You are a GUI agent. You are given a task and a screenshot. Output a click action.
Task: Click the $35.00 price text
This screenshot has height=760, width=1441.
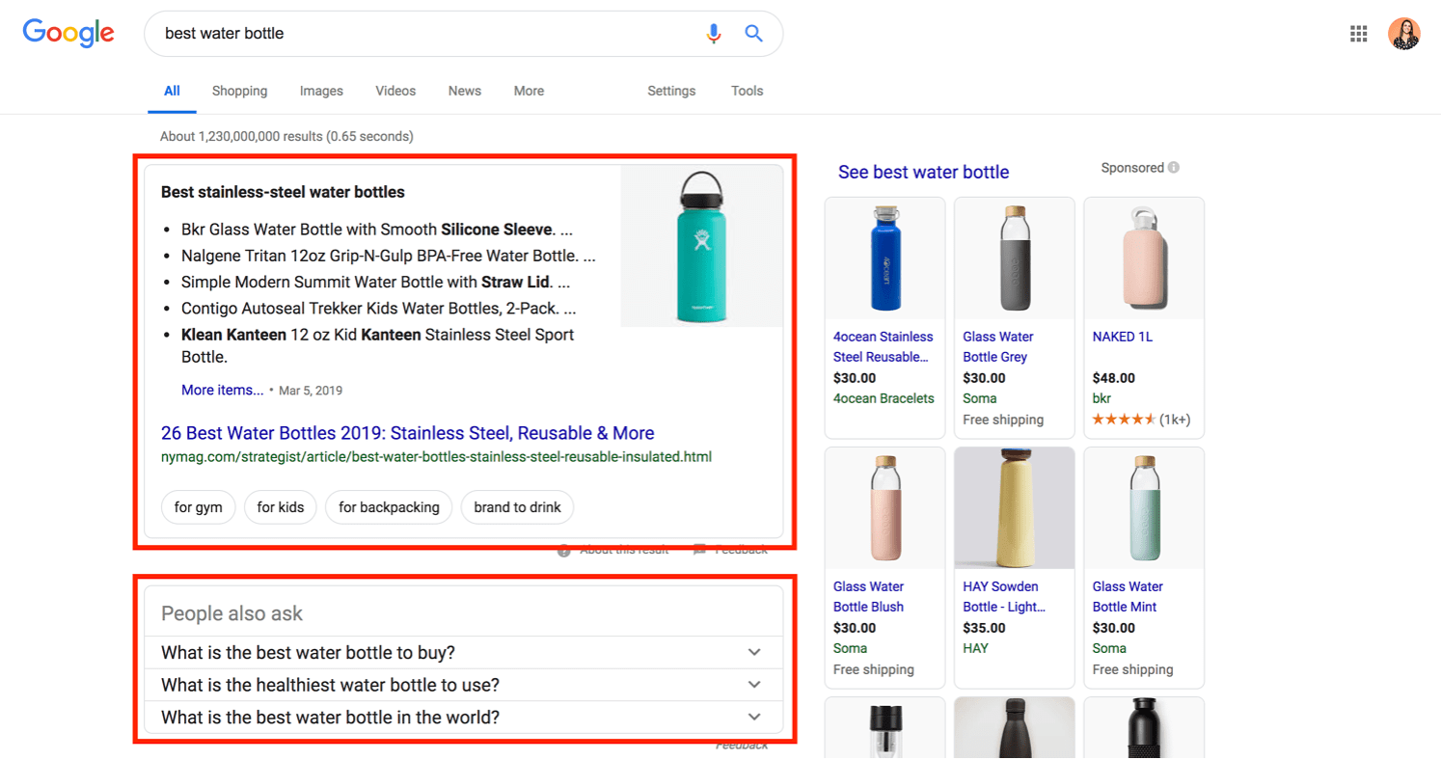984,628
